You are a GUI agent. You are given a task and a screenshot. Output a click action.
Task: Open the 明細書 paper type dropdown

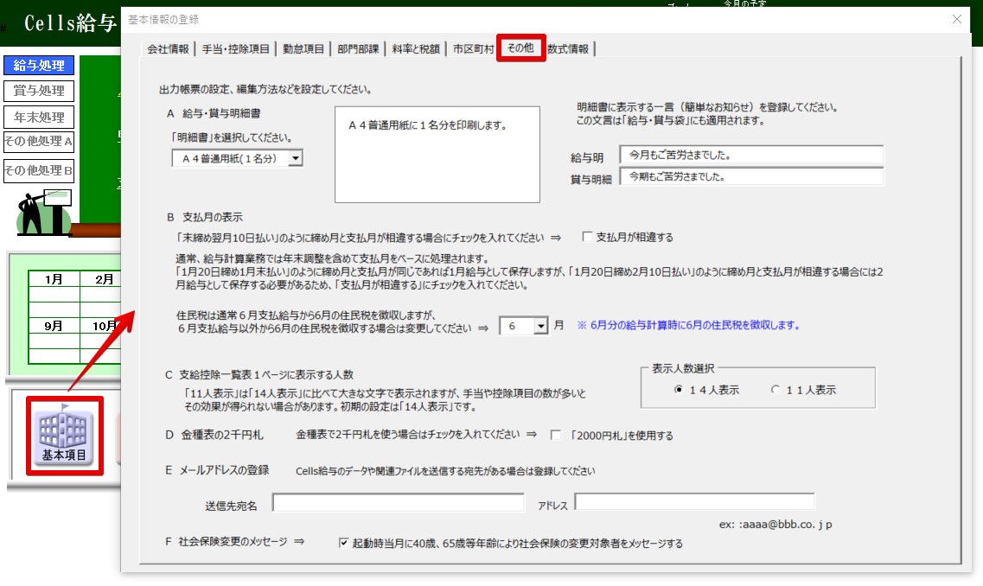point(295,158)
